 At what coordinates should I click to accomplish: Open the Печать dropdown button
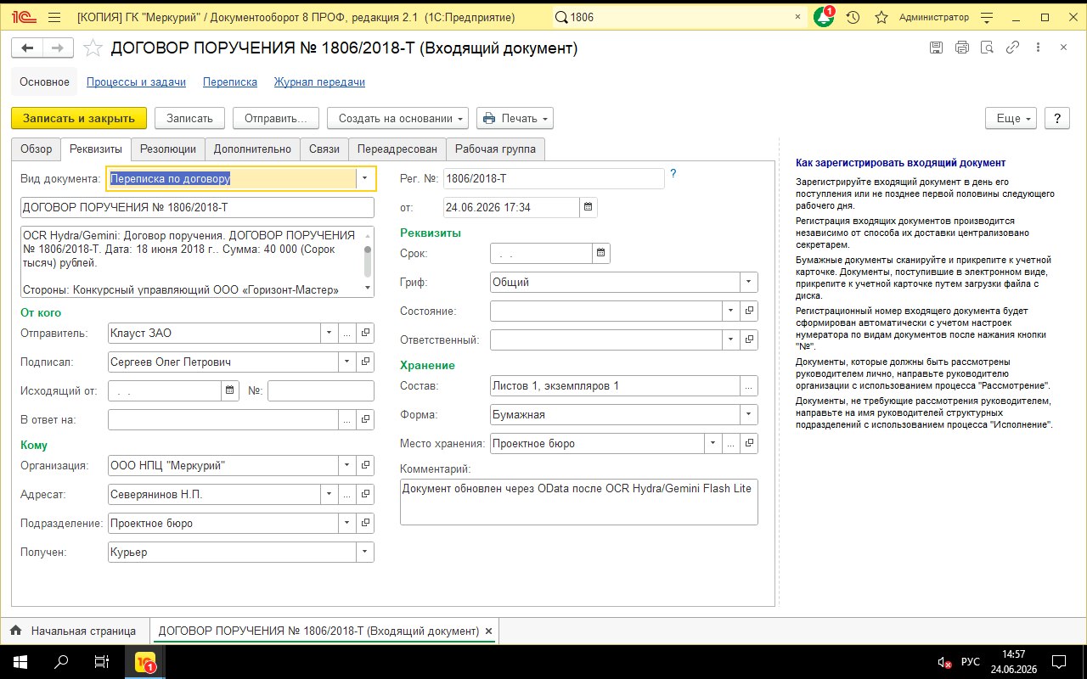pos(515,118)
